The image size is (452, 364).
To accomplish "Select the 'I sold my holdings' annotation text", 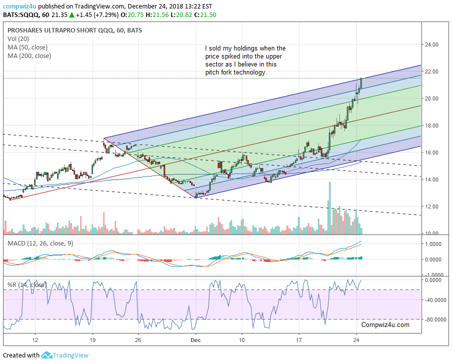I will point(245,60).
